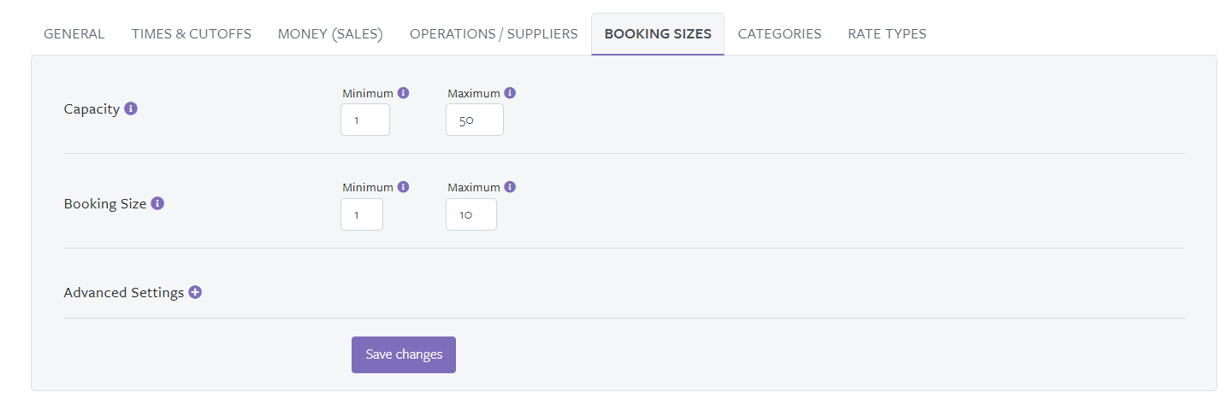1225x398 pixels.
Task: Focus the Booking Size Minimum field
Action: pyautogui.click(x=362, y=214)
